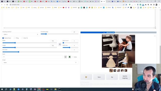Click the swap width and height icon
Screen dimensions: 161x91
pyautogui.click(x=60, y=44)
